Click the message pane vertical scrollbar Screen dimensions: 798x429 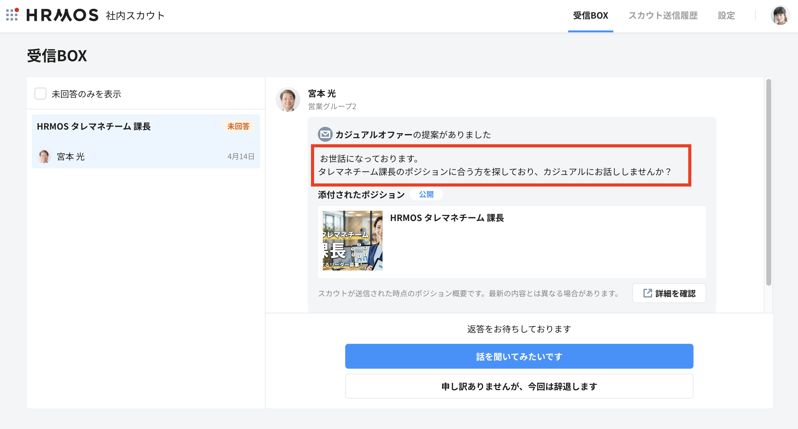coord(768,182)
